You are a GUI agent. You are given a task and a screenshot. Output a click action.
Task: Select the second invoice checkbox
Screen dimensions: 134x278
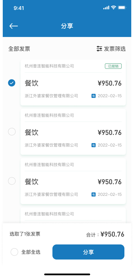tap(12, 132)
